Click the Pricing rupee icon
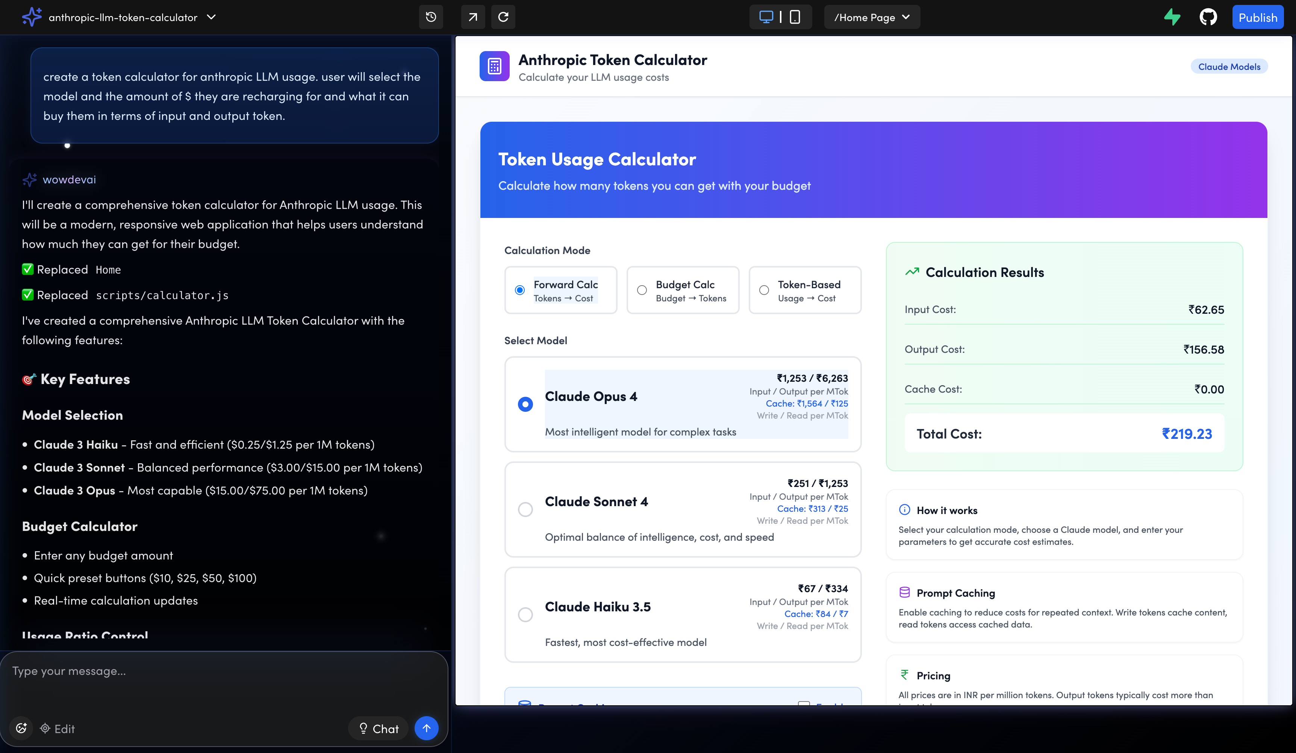 (x=904, y=675)
